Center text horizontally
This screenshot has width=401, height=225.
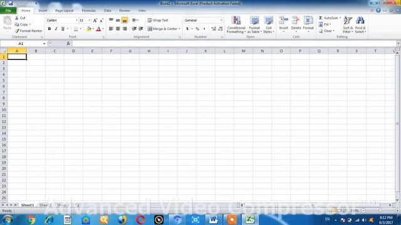pyautogui.click(x=118, y=29)
